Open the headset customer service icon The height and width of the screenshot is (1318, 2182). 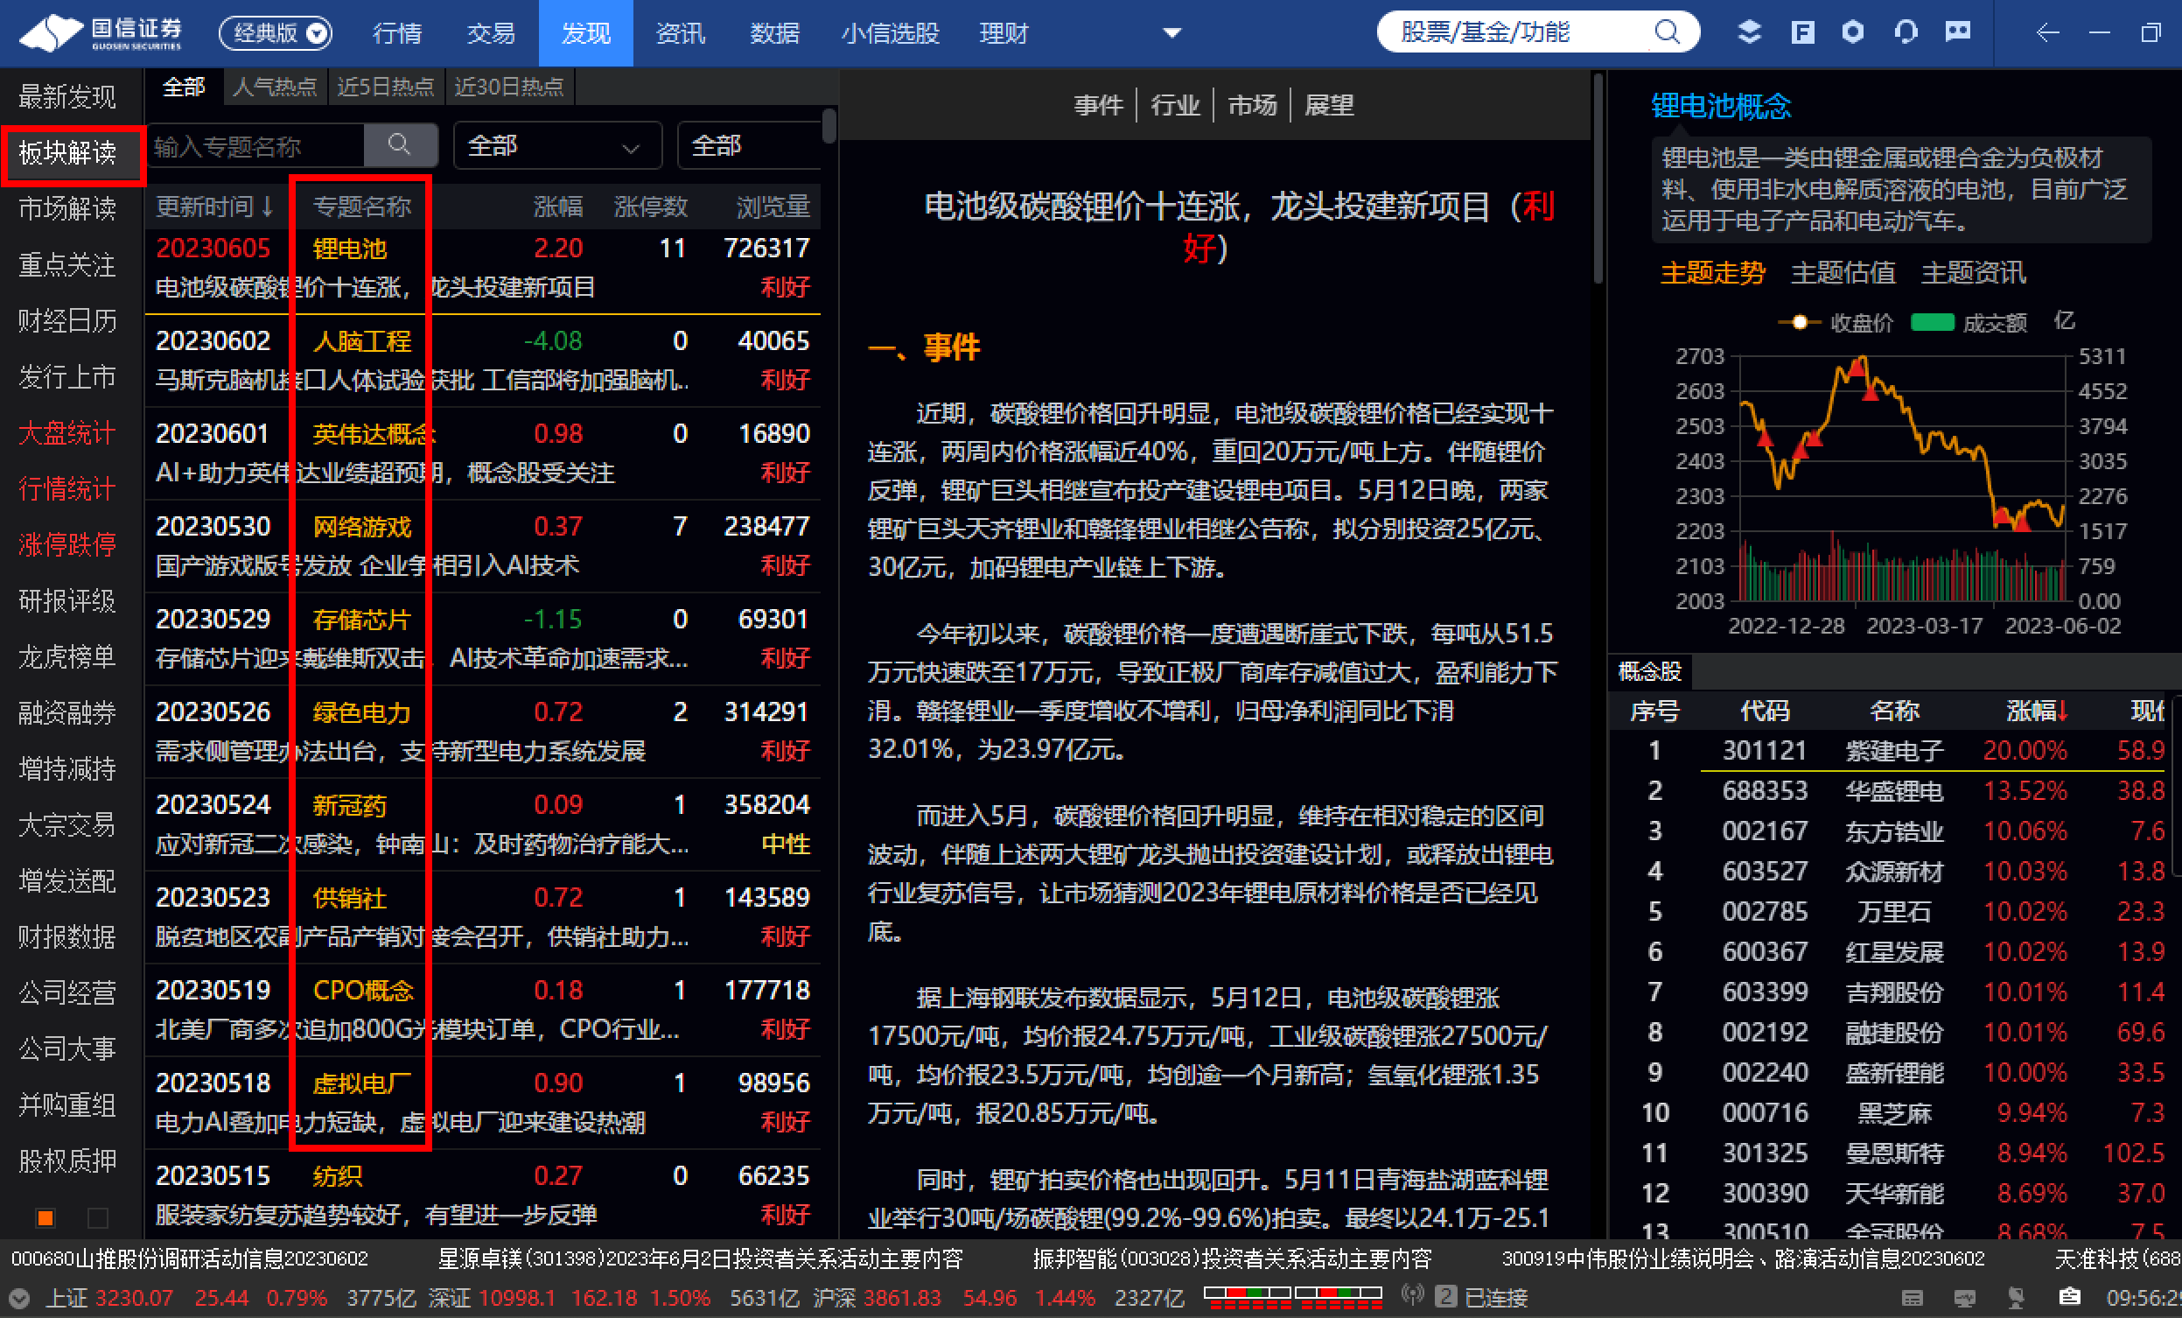coord(1906,32)
